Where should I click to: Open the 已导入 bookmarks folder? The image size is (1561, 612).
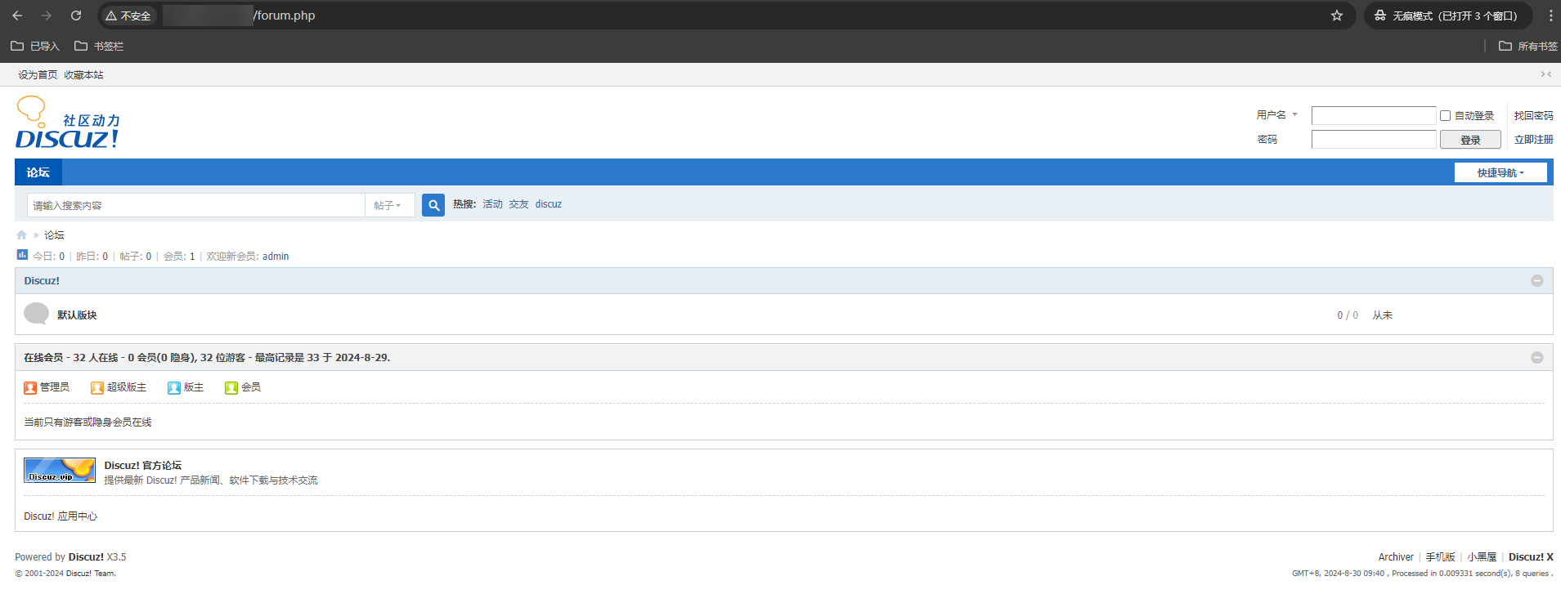click(x=35, y=46)
